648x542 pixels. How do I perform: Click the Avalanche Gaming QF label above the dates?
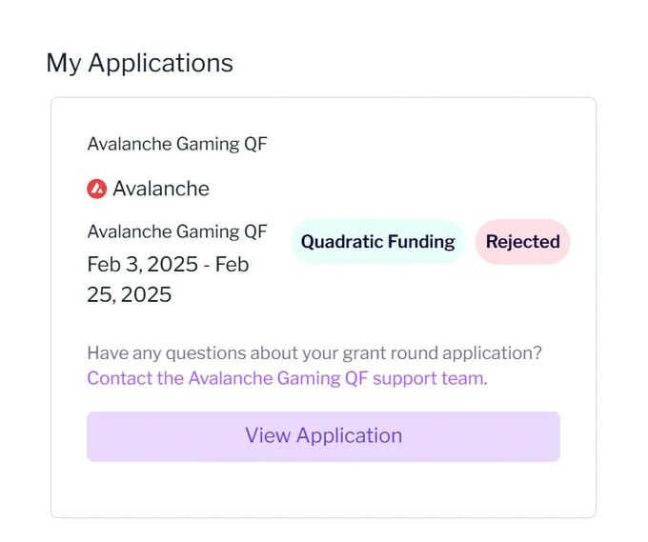pyautogui.click(x=177, y=231)
